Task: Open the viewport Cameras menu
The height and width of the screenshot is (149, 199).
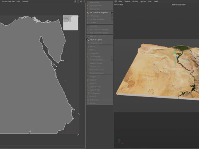Action: click(x=127, y=1)
